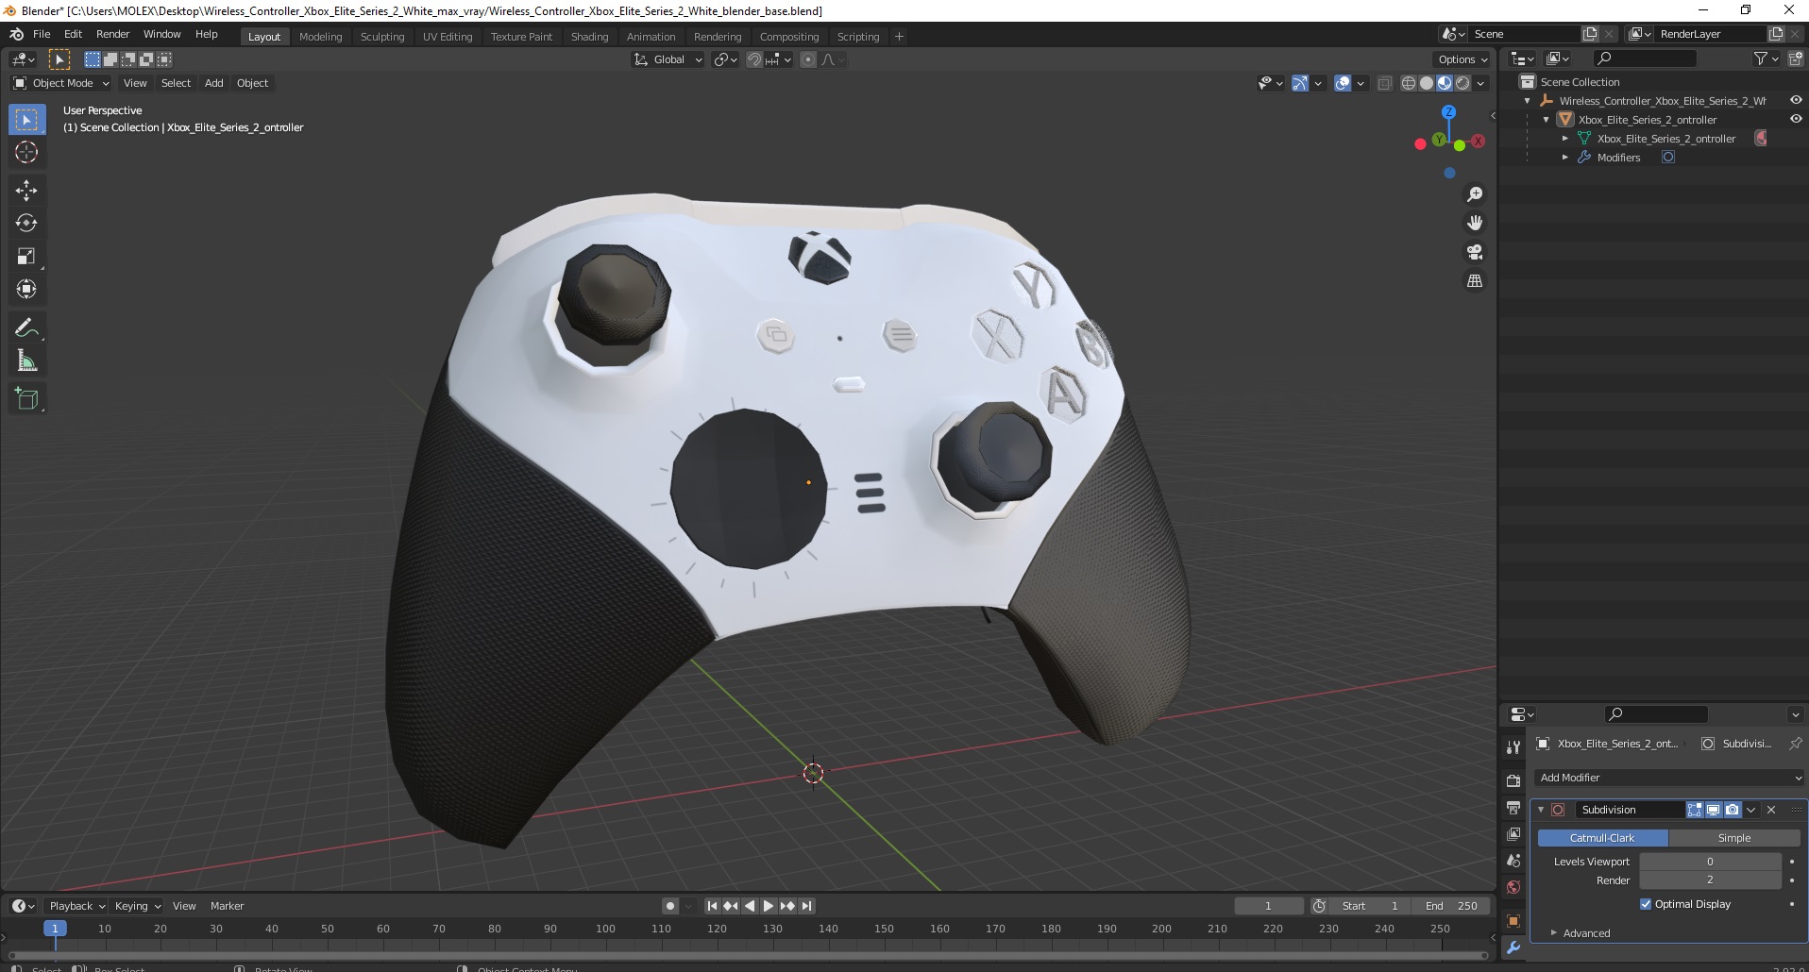
Task: Expand the Advanced section of Subdivision
Action: (1586, 933)
